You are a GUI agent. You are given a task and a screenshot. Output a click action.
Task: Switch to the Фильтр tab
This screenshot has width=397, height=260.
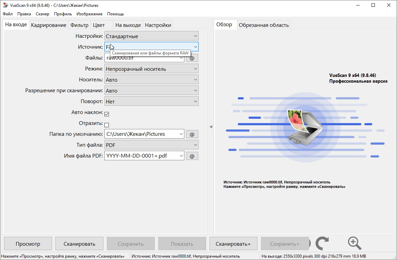79,25
